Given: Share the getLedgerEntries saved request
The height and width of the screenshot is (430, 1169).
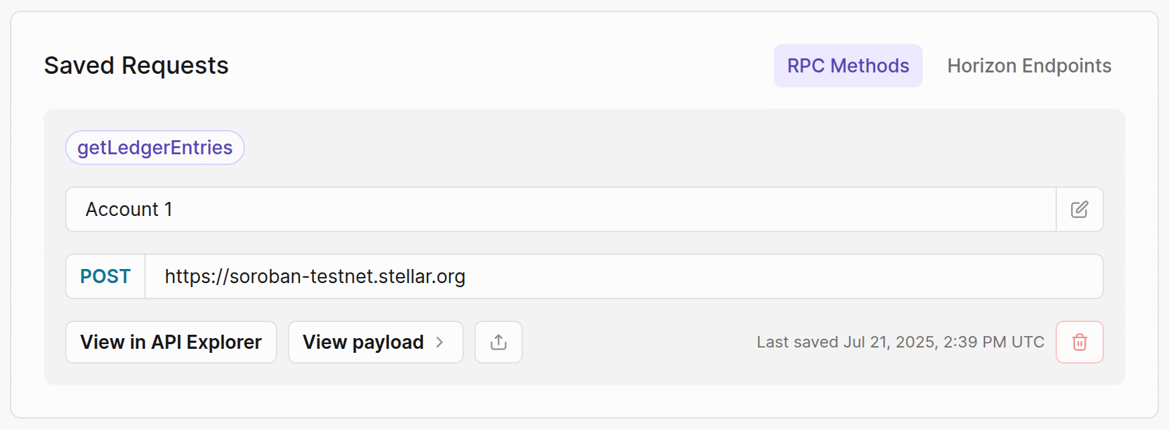Looking at the screenshot, I should point(498,342).
